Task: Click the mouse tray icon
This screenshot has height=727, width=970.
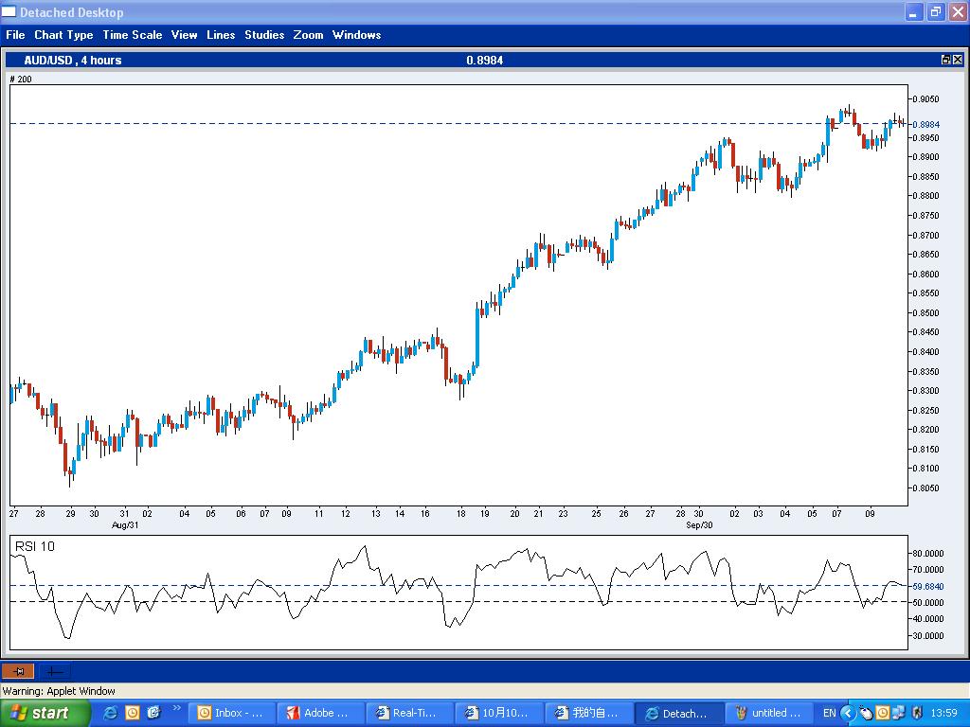Action: (x=866, y=714)
